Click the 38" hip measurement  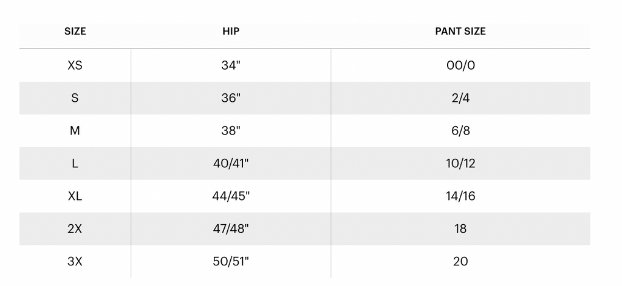231,131
